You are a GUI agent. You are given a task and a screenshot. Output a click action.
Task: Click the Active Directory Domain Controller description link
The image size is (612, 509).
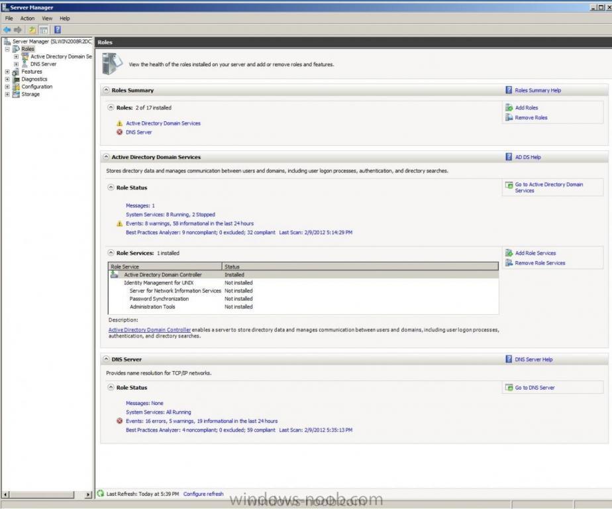pyautogui.click(x=150, y=329)
